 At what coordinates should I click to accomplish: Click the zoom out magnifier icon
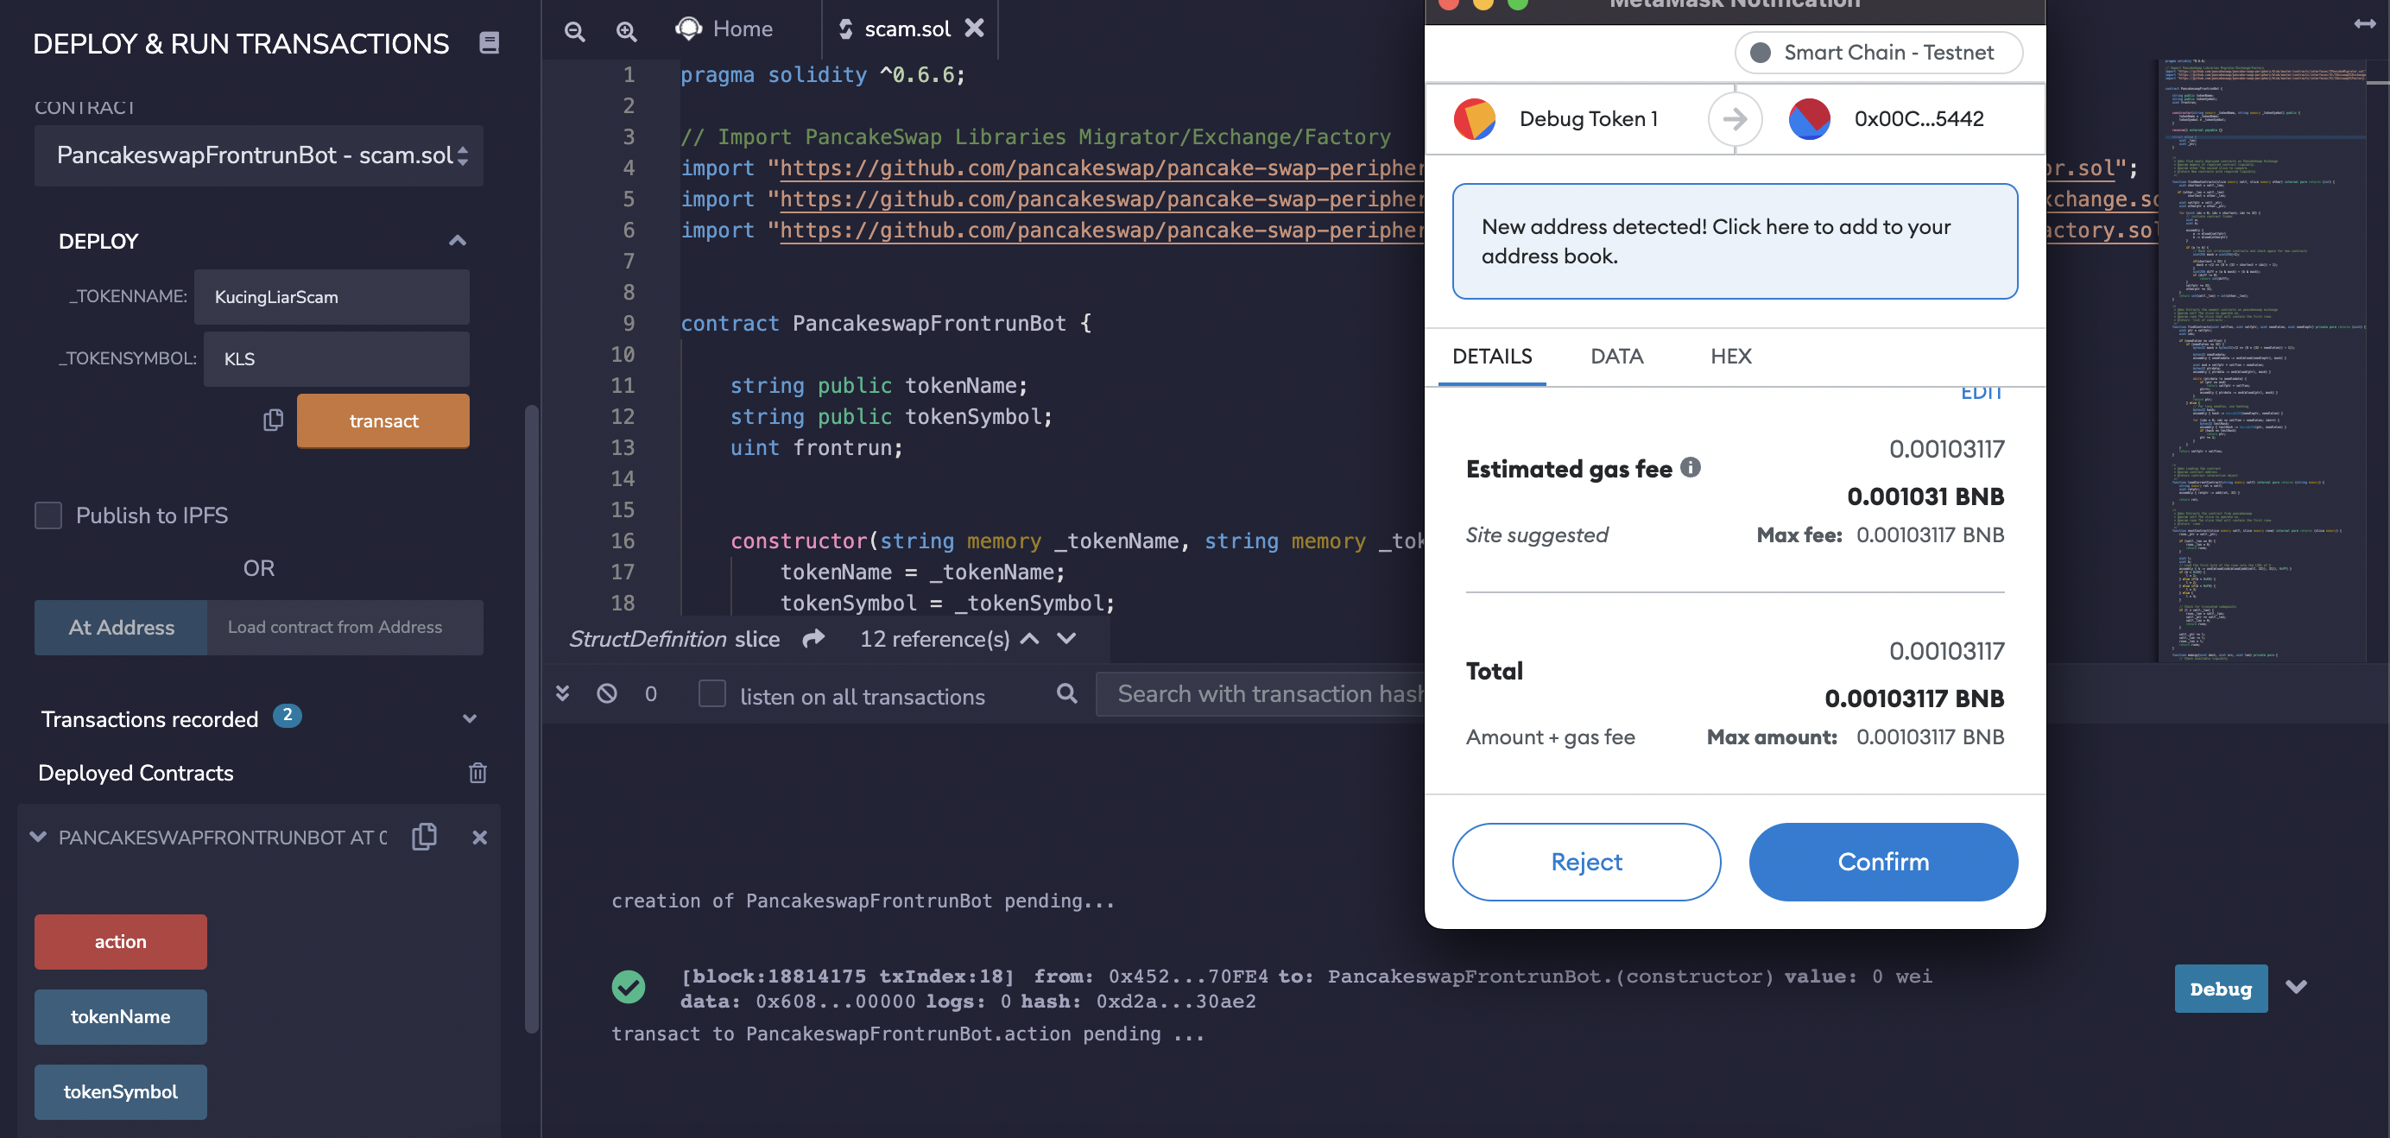tap(574, 30)
